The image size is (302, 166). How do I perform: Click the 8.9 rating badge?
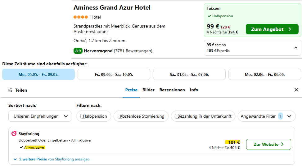(x=78, y=51)
